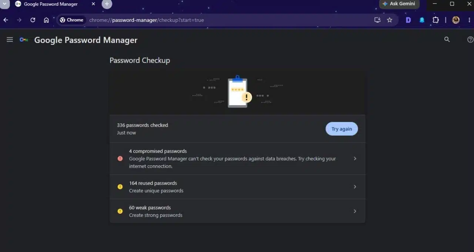The width and height of the screenshot is (474, 252).
Task: Open the blue ghost extension icon
Action: 422,20
